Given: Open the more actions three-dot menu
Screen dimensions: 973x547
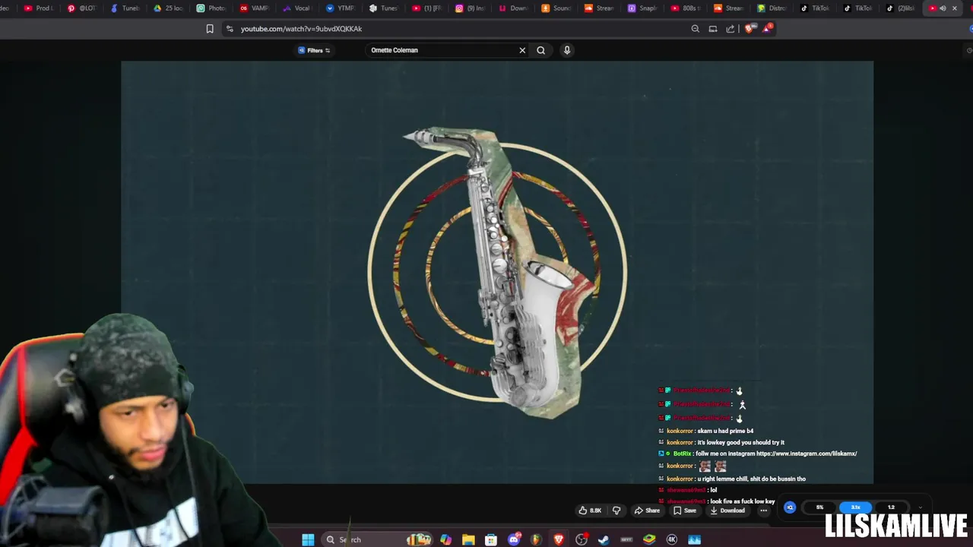Looking at the screenshot, I should pos(763,511).
